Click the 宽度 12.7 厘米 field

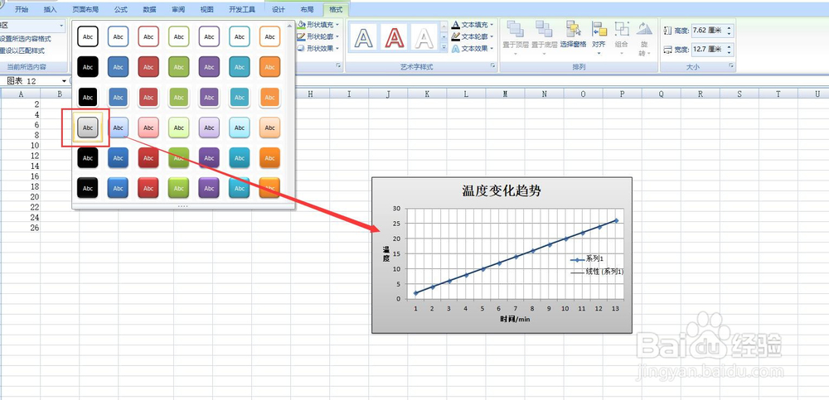(x=707, y=50)
